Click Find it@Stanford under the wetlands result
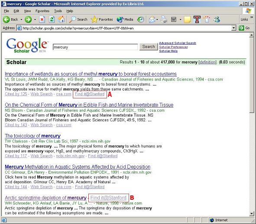 (x=90, y=94)
